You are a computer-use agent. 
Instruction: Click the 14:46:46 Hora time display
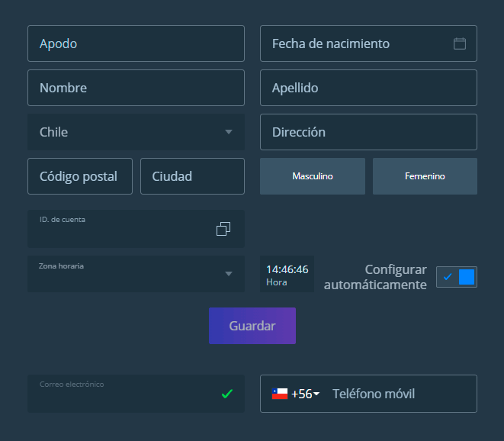tap(287, 274)
